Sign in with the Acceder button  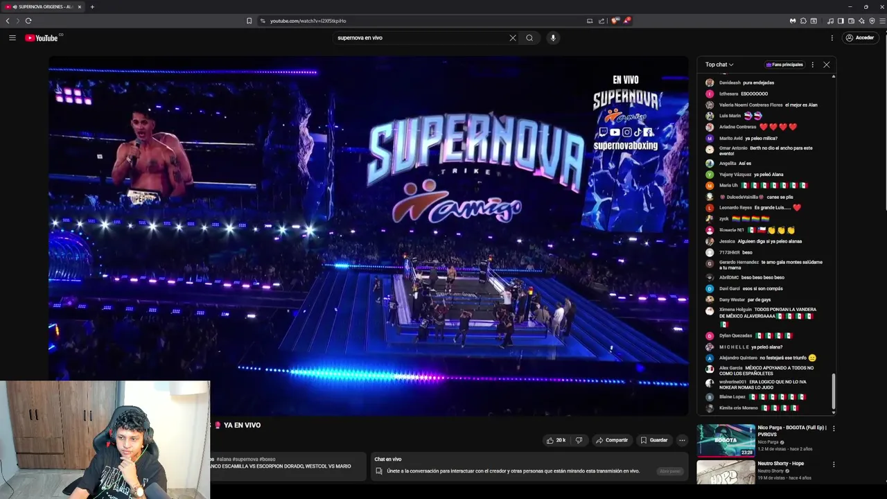pyautogui.click(x=859, y=38)
